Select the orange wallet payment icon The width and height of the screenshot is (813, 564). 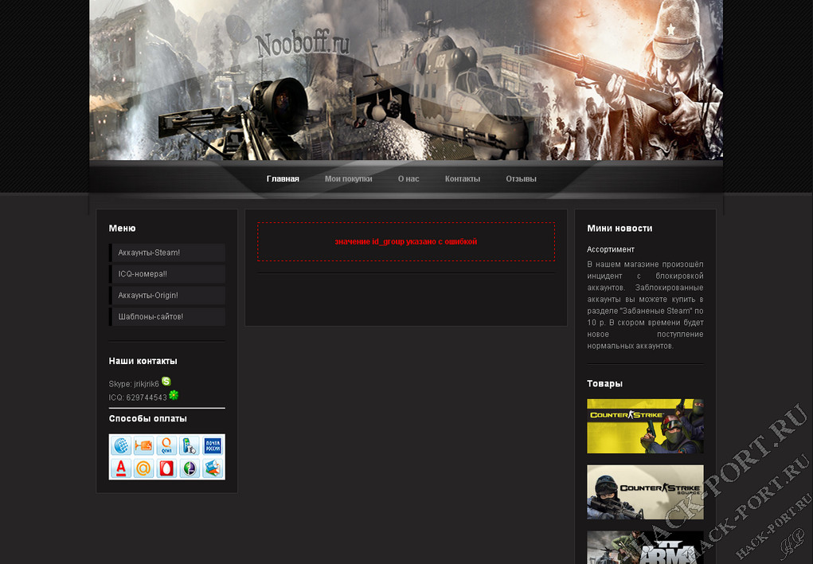pyautogui.click(x=143, y=445)
